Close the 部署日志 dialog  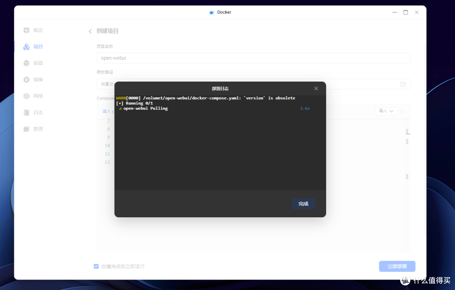click(316, 89)
